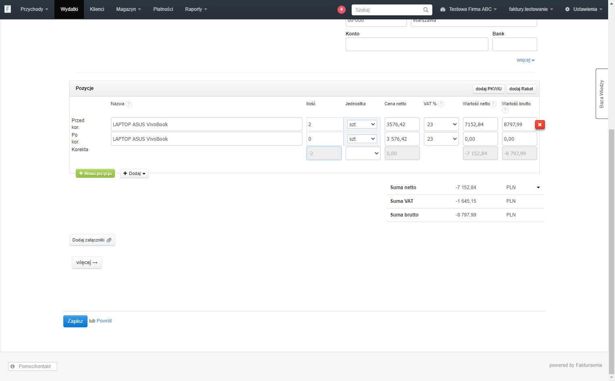
Task: Open the Pomoc/kontakt button
Action: tap(33, 366)
